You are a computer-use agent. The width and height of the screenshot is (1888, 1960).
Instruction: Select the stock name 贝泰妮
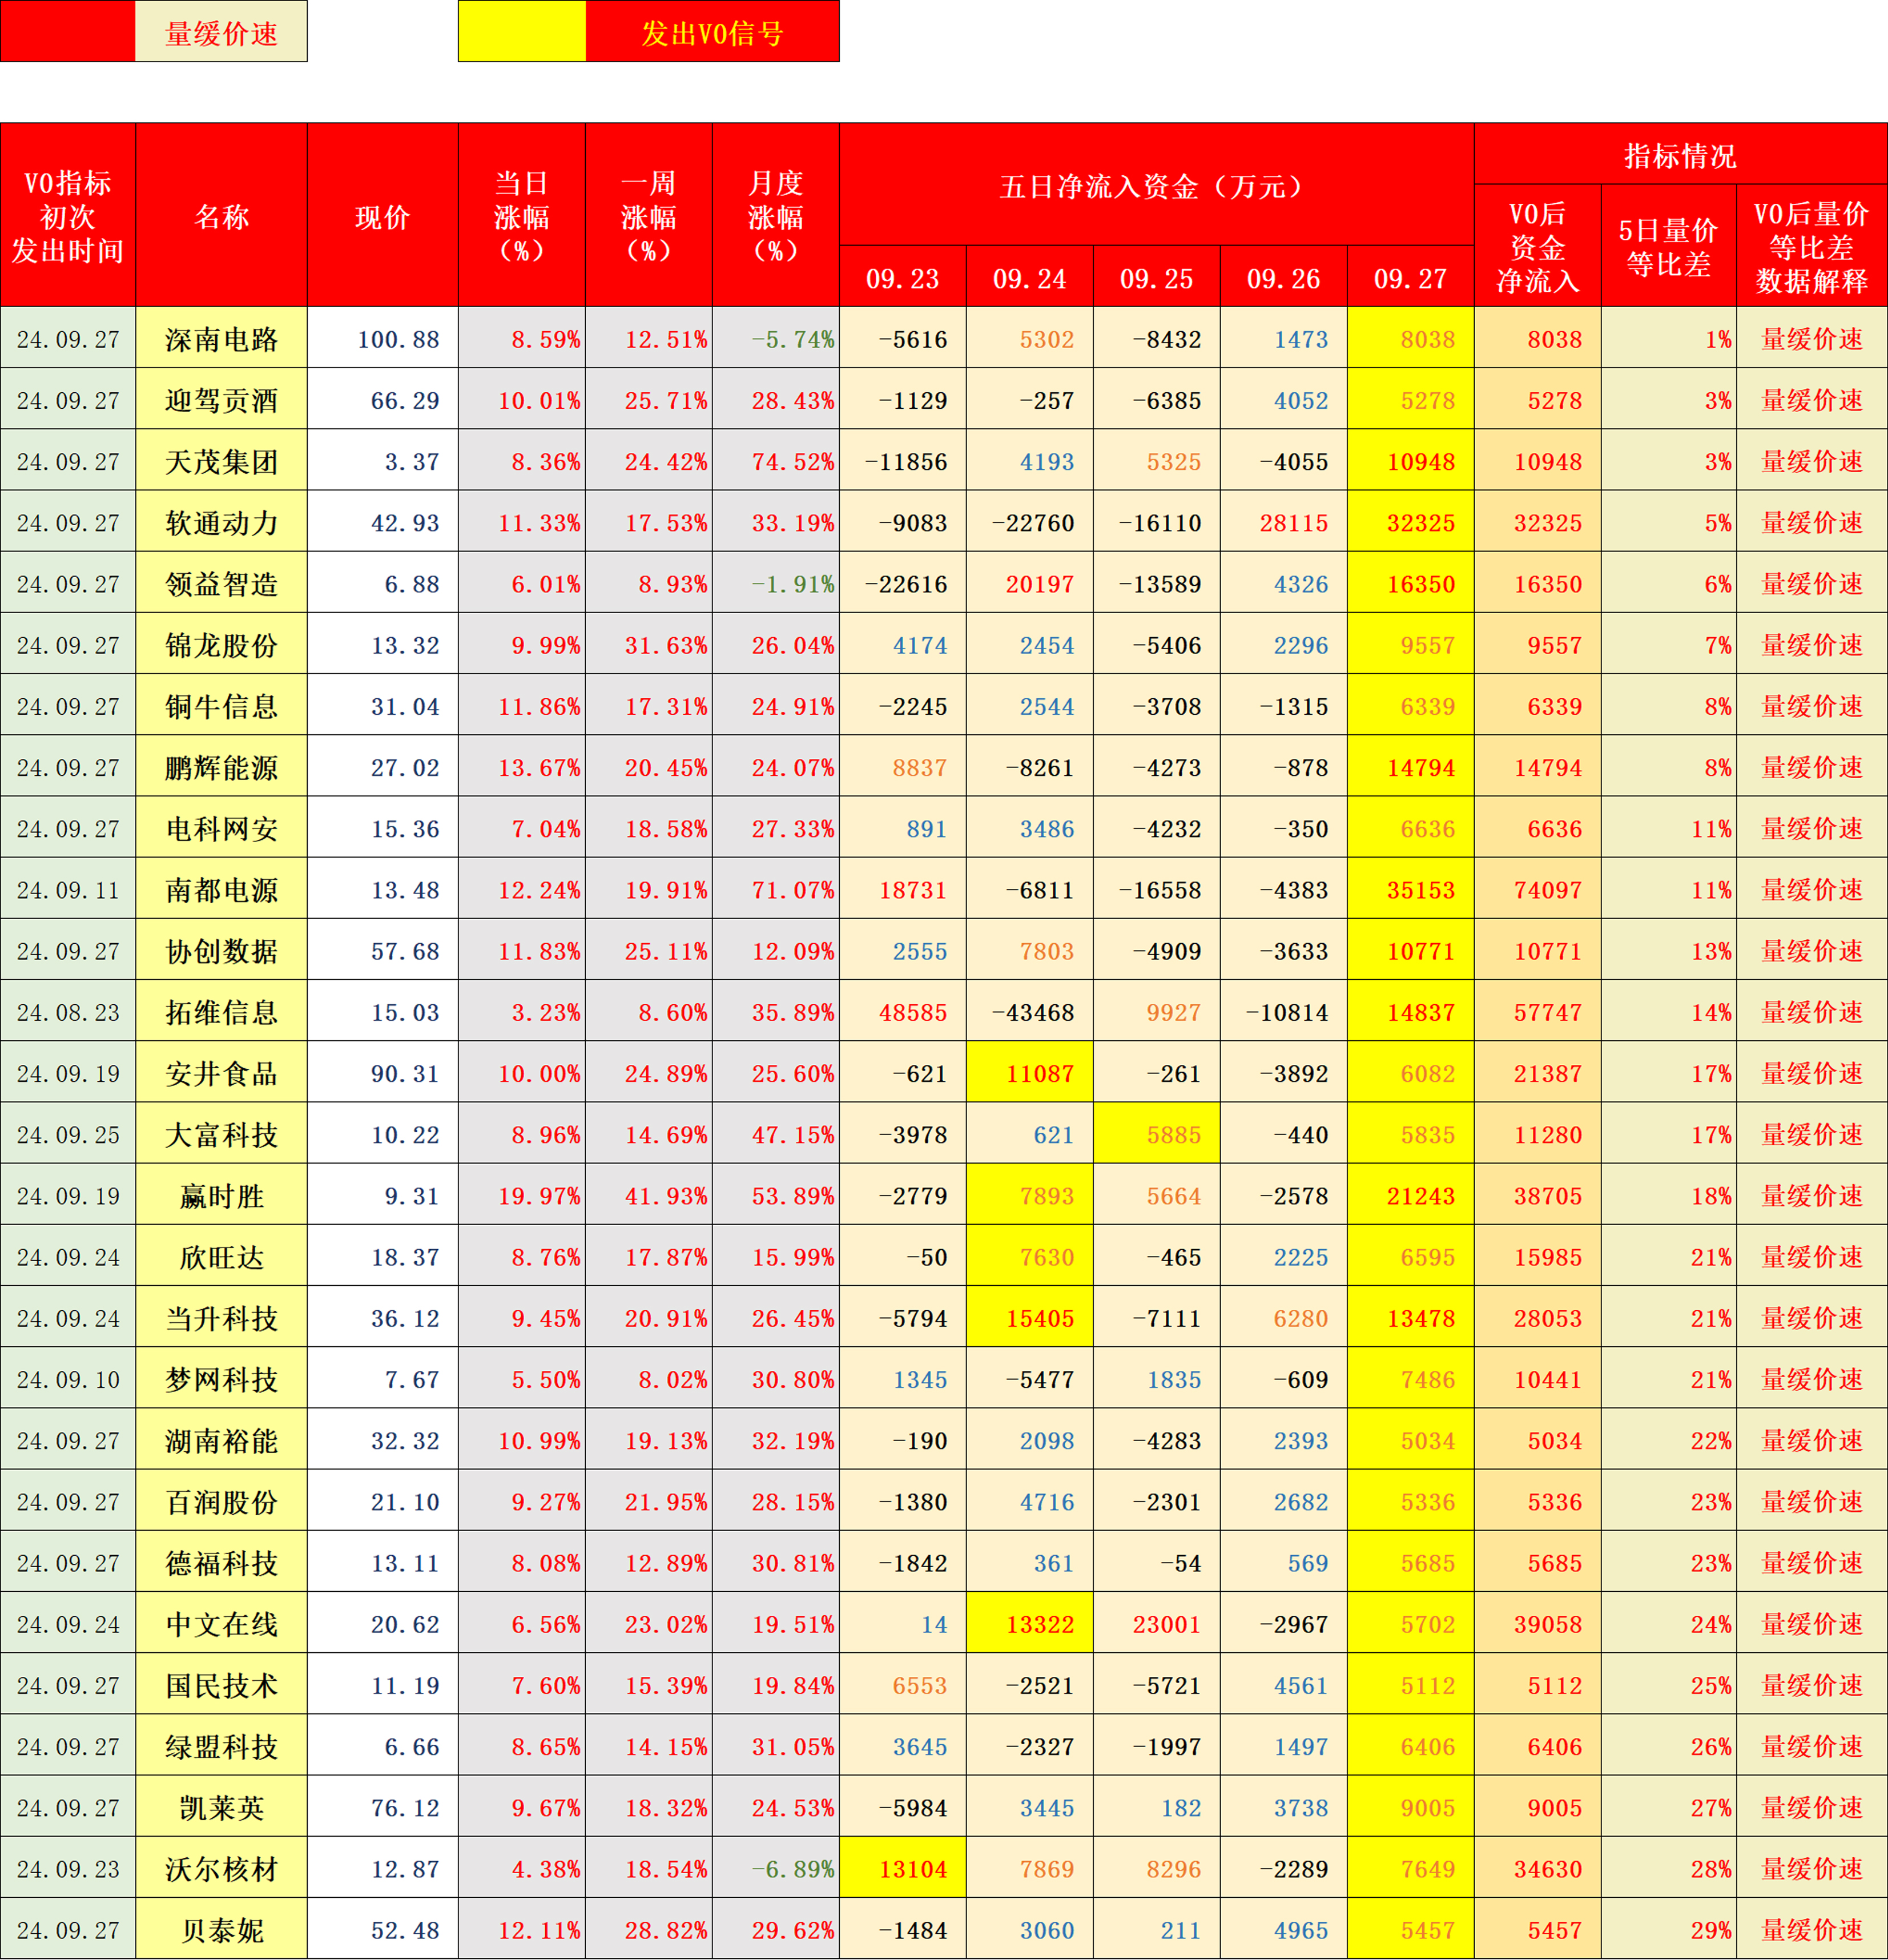click(x=221, y=1930)
